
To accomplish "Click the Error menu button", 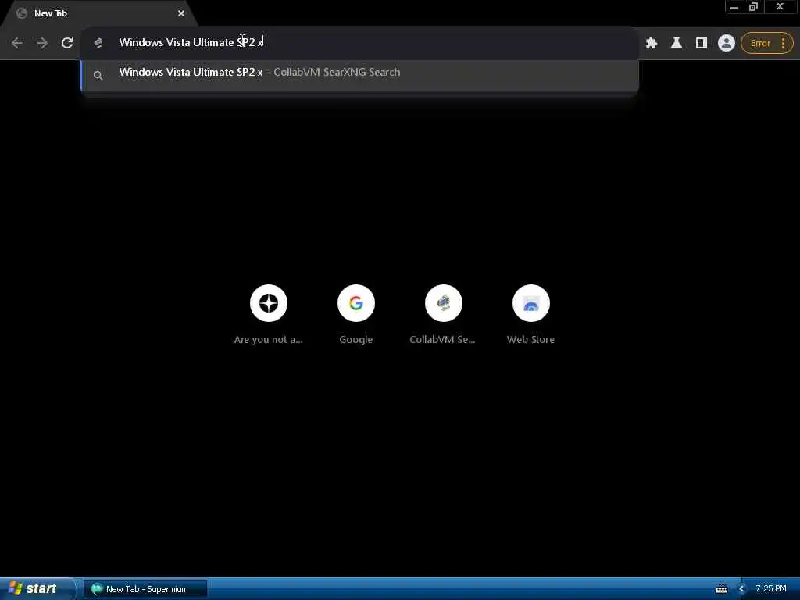I will tap(767, 44).
